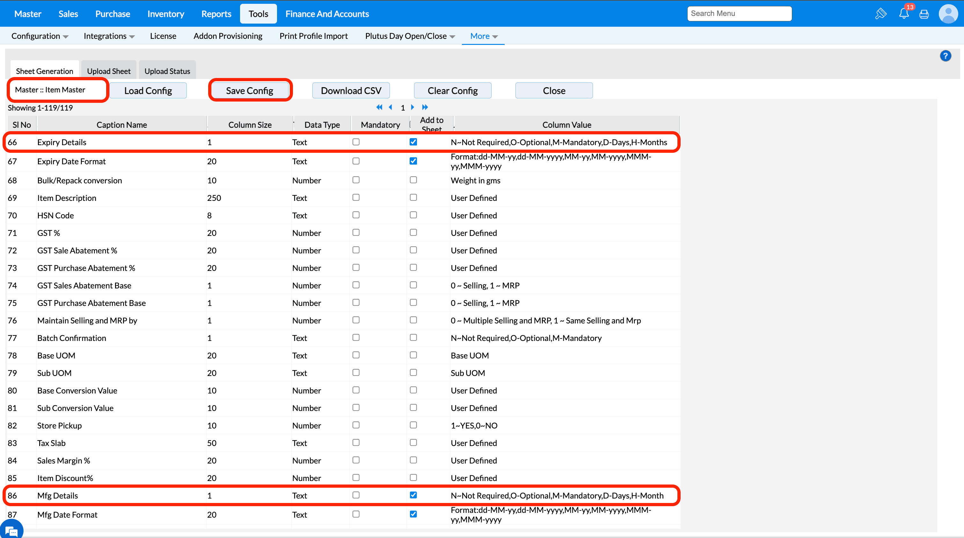The height and width of the screenshot is (538, 964).
Task: Open the blue help question icon
Action: click(945, 56)
